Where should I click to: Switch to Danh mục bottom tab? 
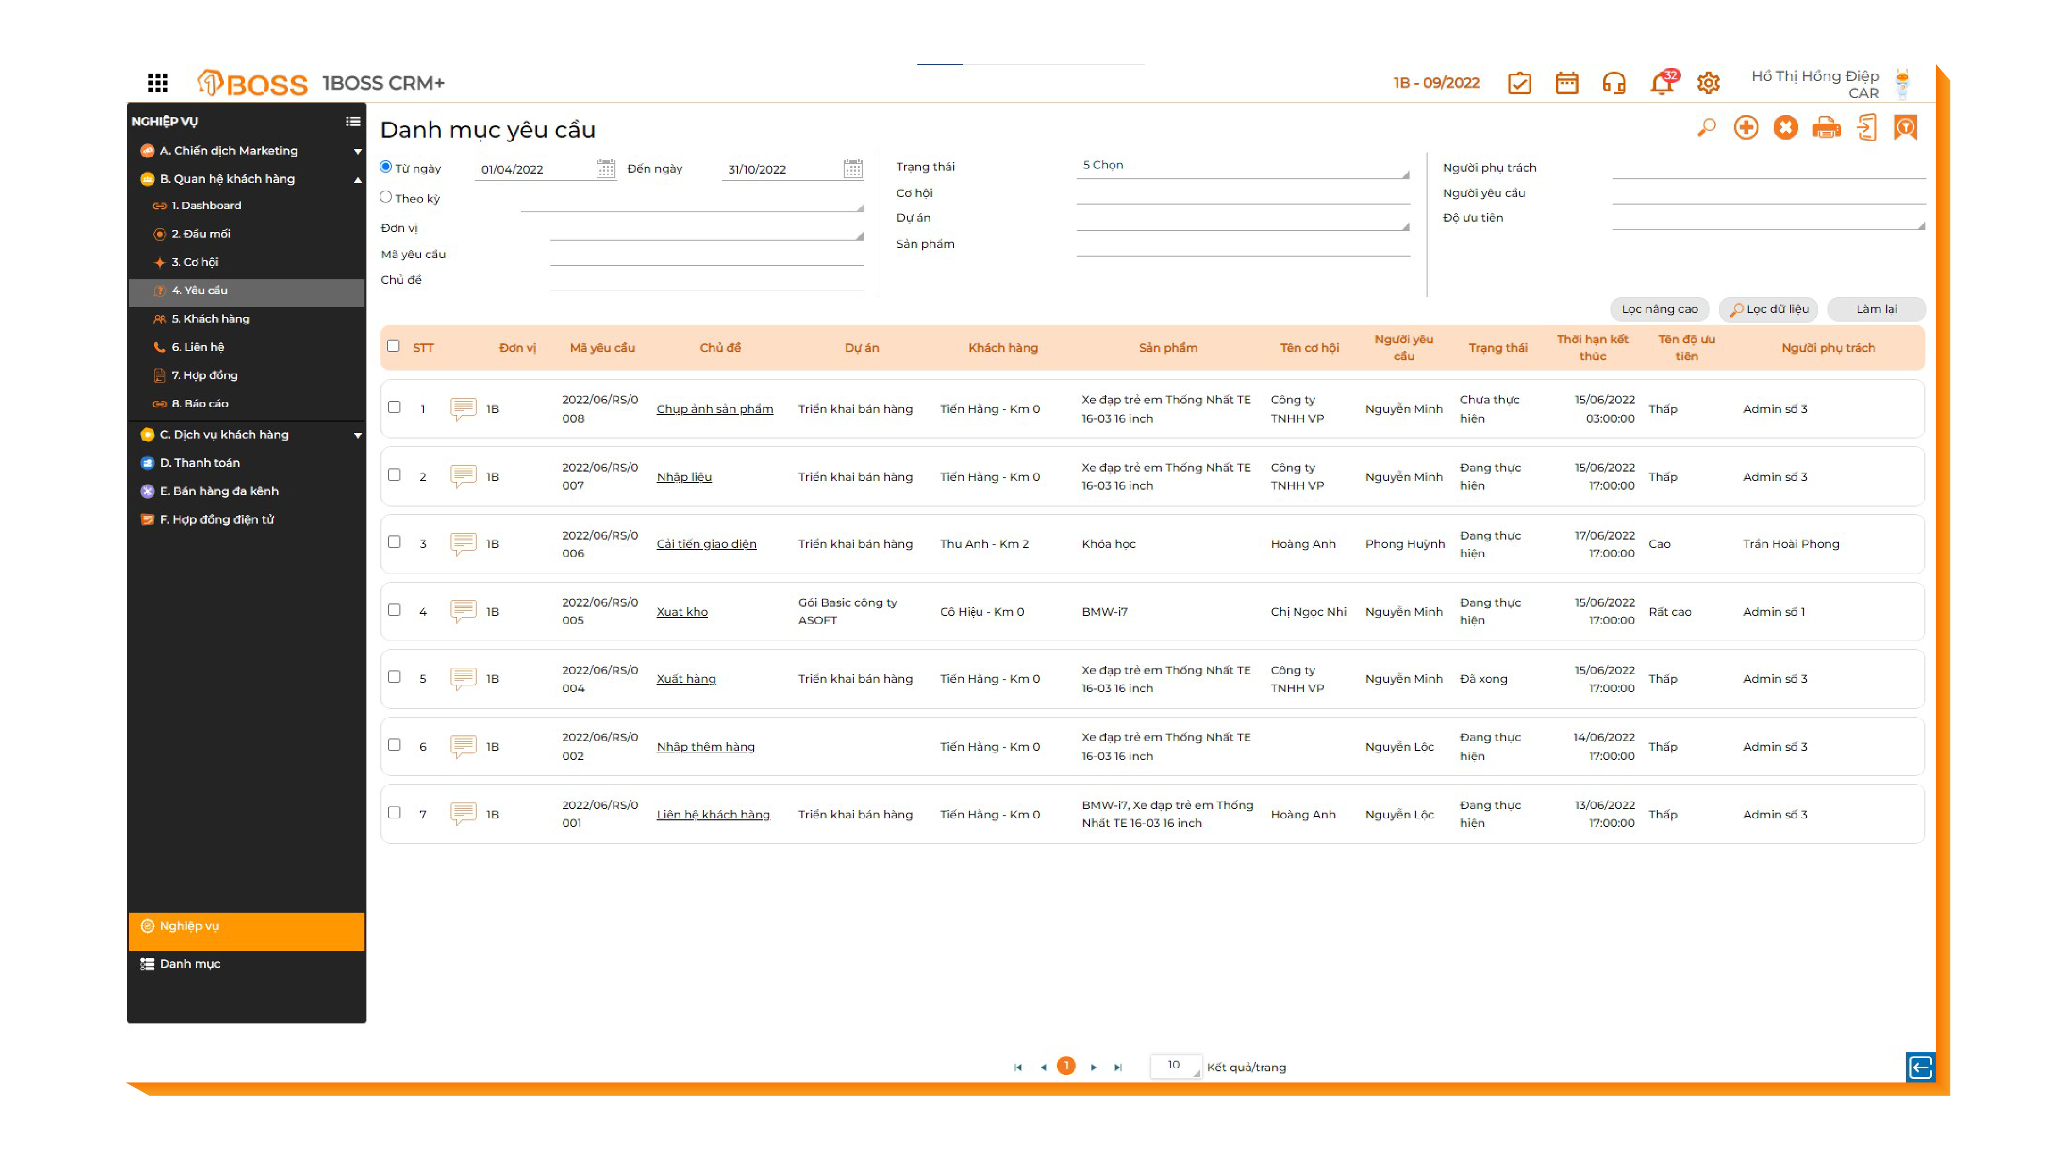pyautogui.click(x=190, y=963)
